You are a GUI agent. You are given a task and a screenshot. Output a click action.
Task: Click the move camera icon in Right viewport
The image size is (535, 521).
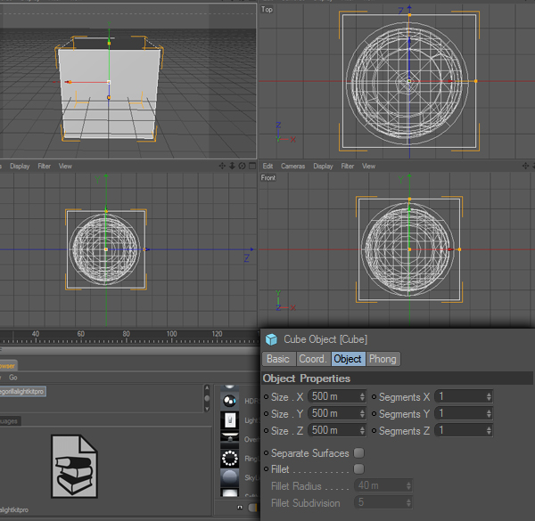click(222, 166)
